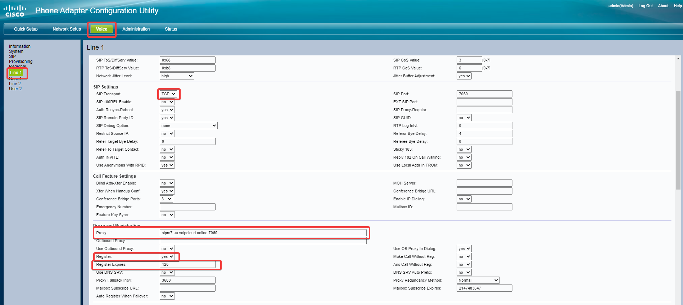The image size is (683, 305).
Task: Open the About link
Action: coord(663,6)
